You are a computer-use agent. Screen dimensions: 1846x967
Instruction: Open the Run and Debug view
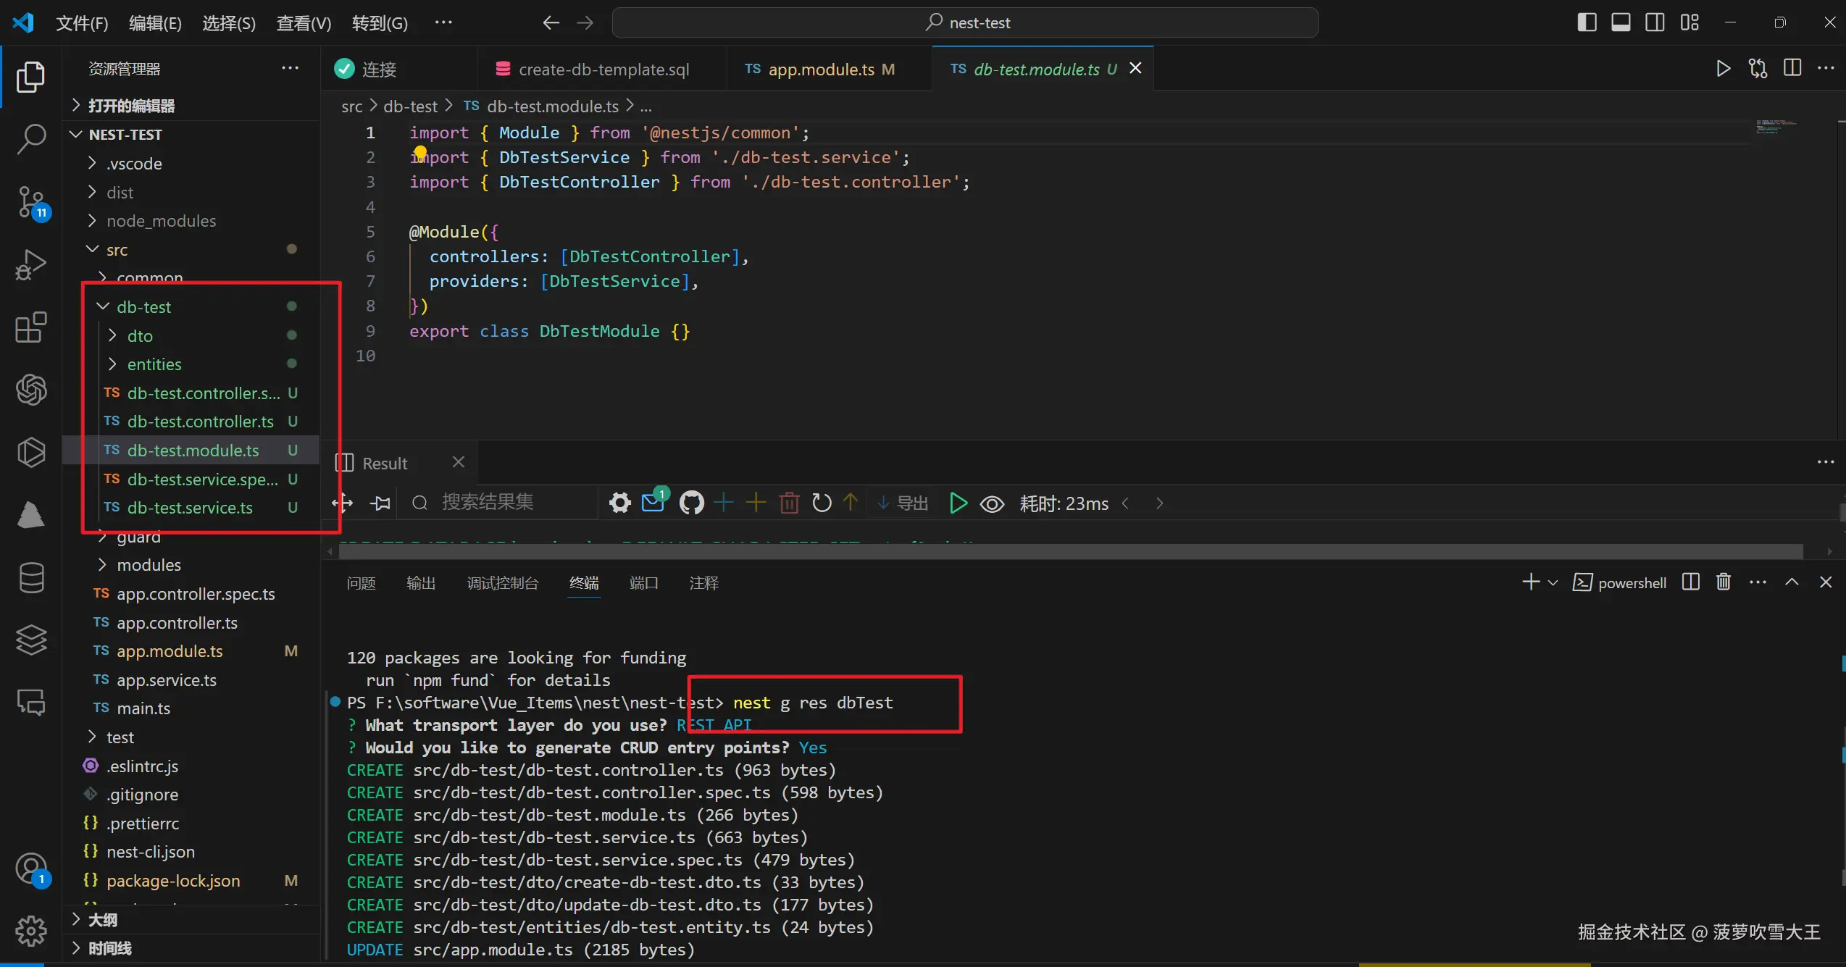pyautogui.click(x=31, y=264)
